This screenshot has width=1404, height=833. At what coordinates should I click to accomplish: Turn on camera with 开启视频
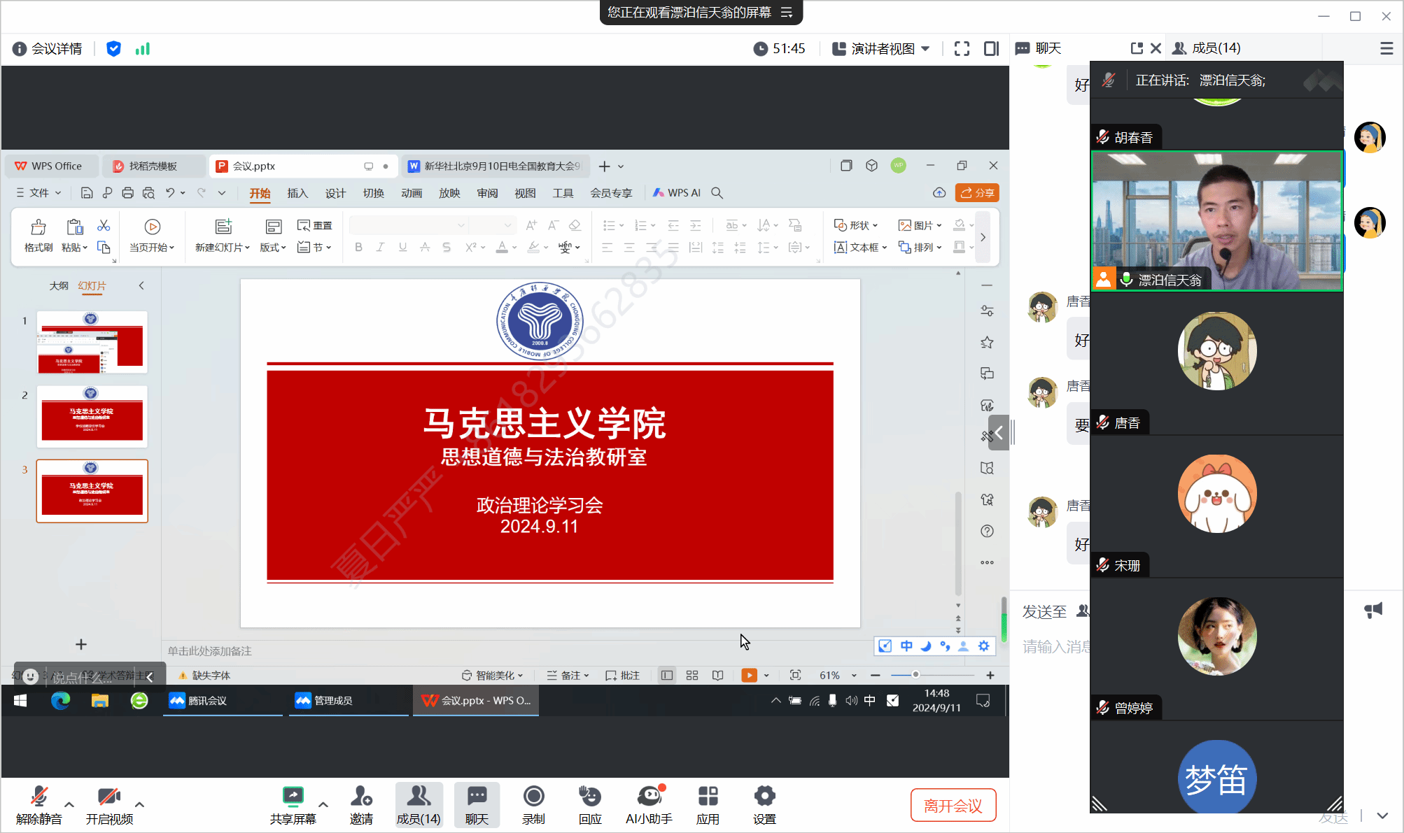tap(109, 804)
